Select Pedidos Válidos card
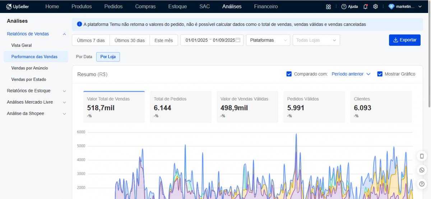The image size is (431, 199). coord(314,107)
